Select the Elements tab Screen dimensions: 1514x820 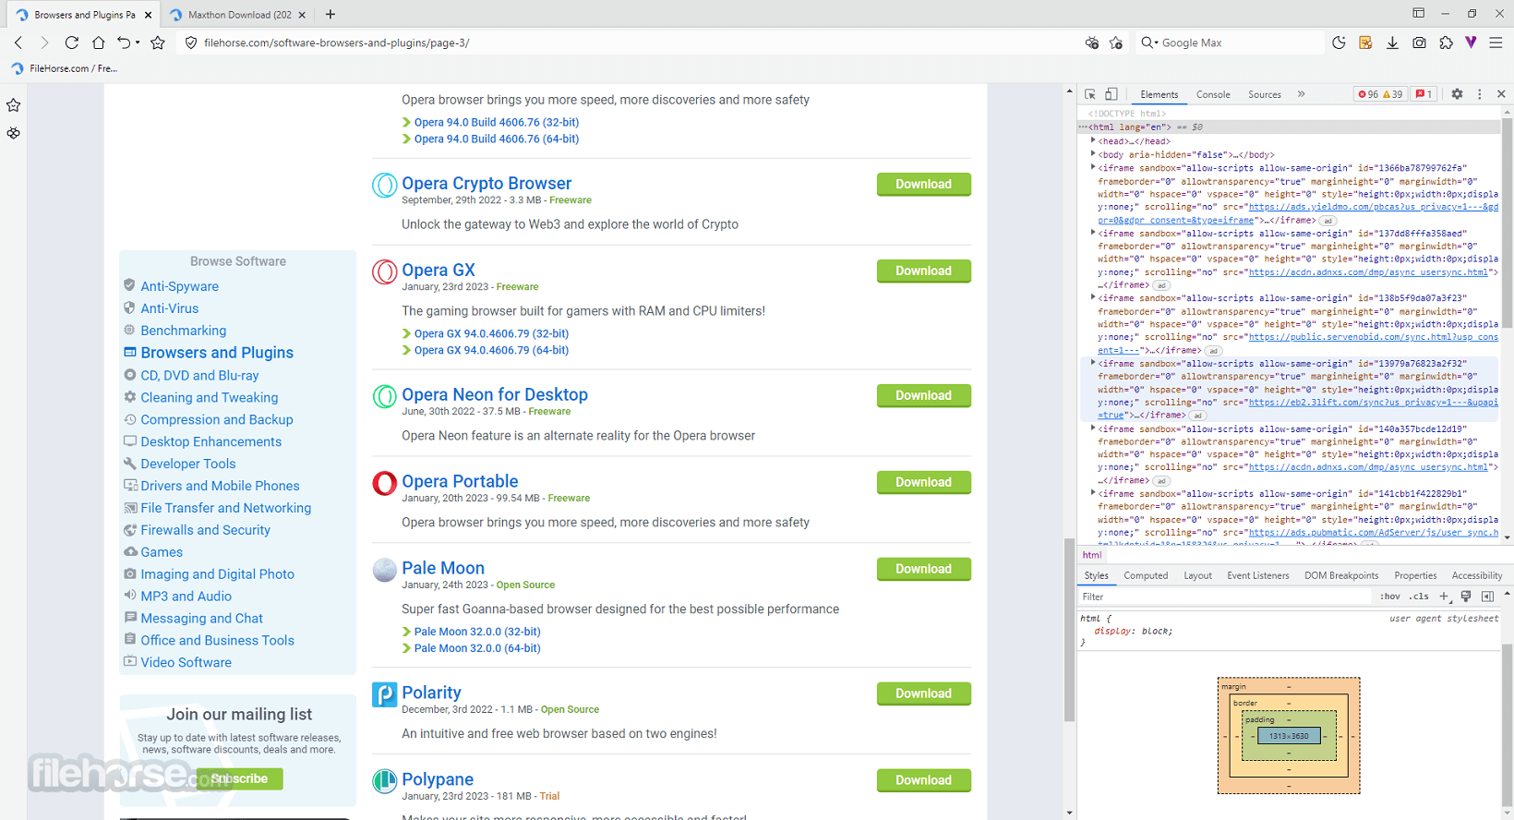[1159, 94]
